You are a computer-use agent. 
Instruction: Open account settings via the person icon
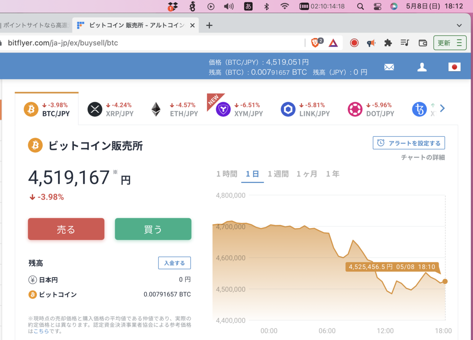click(x=422, y=67)
